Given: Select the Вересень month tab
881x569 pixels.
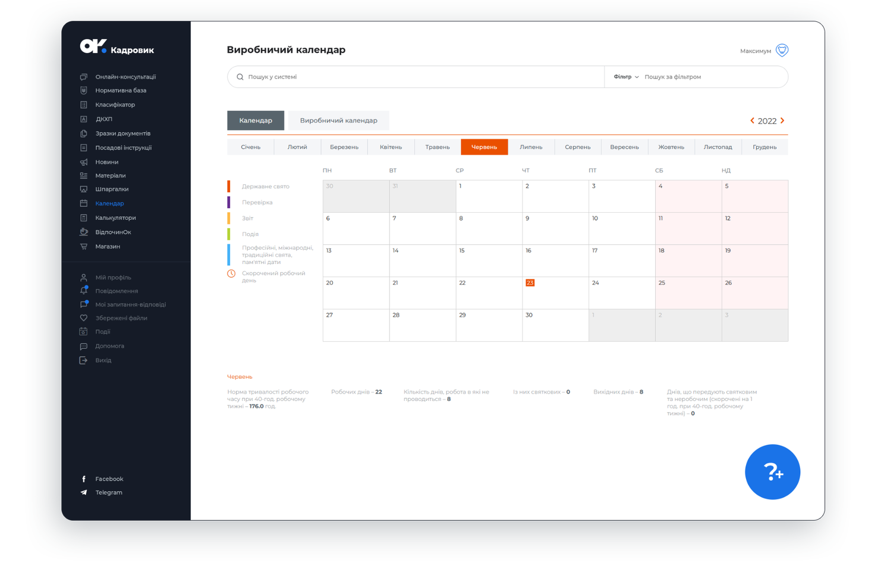Looking at the screenshot, I should click(624, 147).
